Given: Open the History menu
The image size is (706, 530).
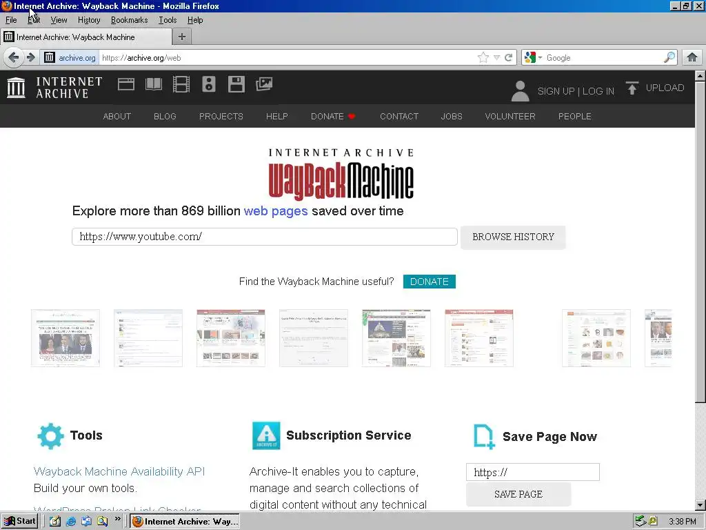Looking at the screenshot, I should [x=89, y=20].
